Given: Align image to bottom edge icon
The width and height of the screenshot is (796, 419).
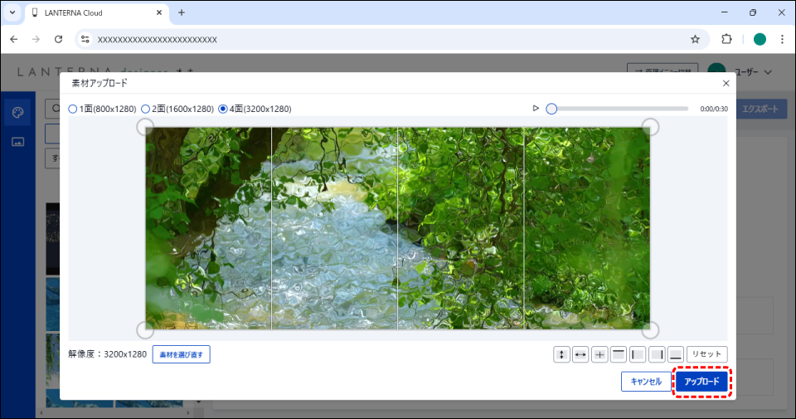Looking at the screenshot, I should click(676, 354).
